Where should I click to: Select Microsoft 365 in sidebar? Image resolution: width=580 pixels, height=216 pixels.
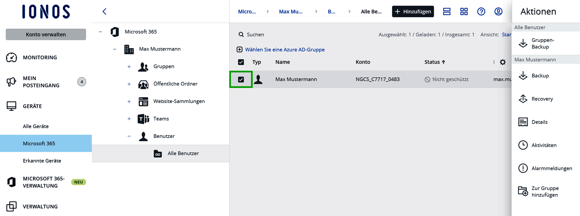tap(46, 143)
